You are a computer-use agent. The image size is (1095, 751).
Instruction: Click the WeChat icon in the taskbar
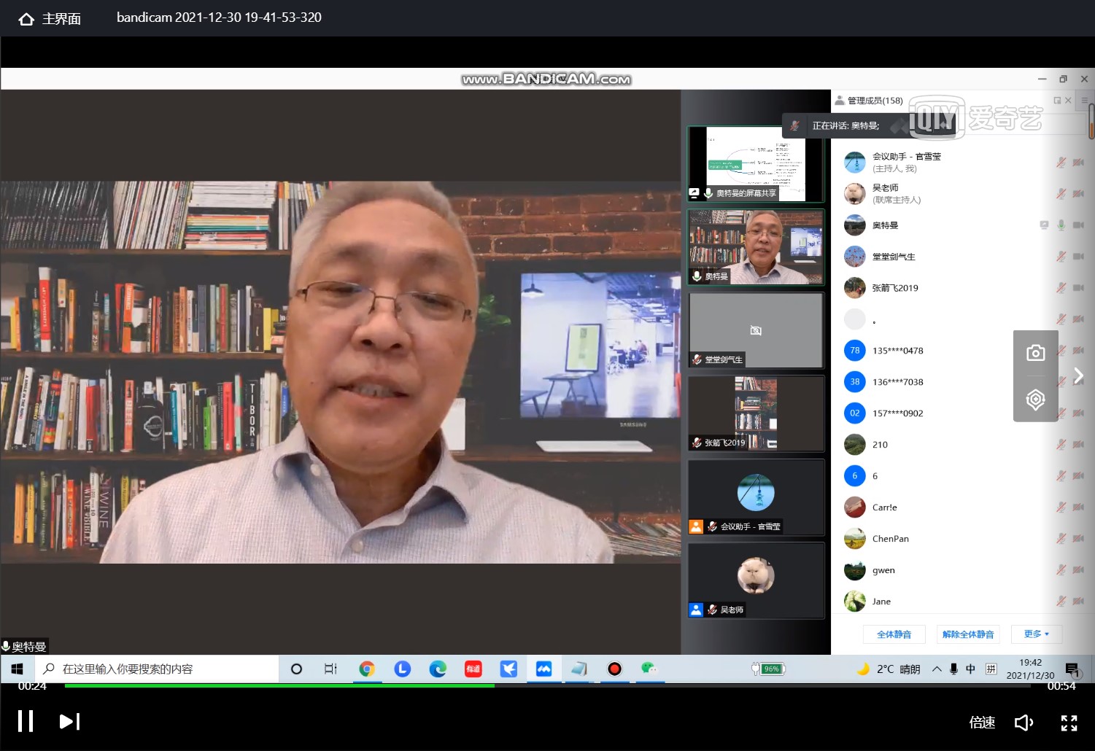coord(649,669)
